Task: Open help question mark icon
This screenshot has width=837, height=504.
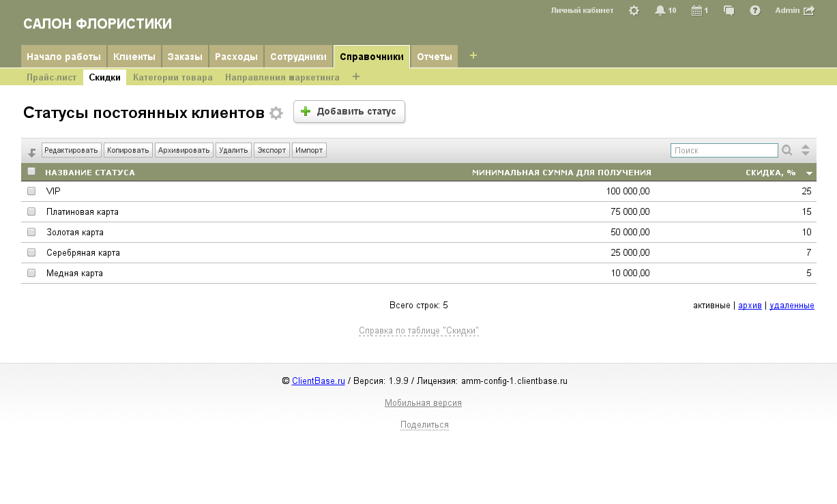Action: pos(755,10)
